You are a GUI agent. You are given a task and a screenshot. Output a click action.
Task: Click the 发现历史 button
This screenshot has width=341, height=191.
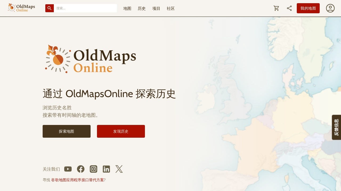(121, 131)
